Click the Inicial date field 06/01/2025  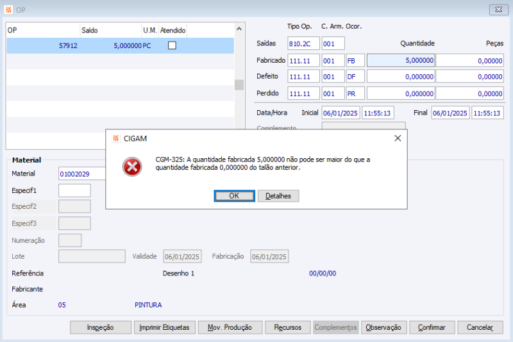(341, 113)
